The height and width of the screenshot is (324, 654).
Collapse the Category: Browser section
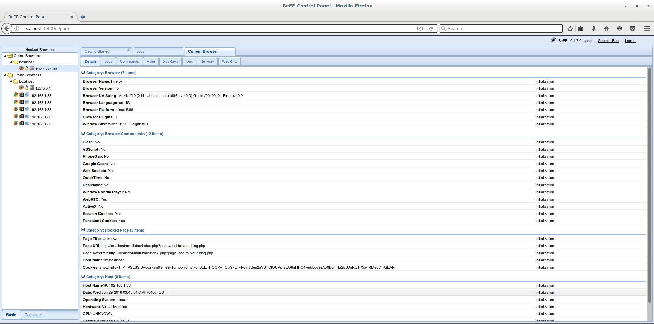[x=83, y=72]
